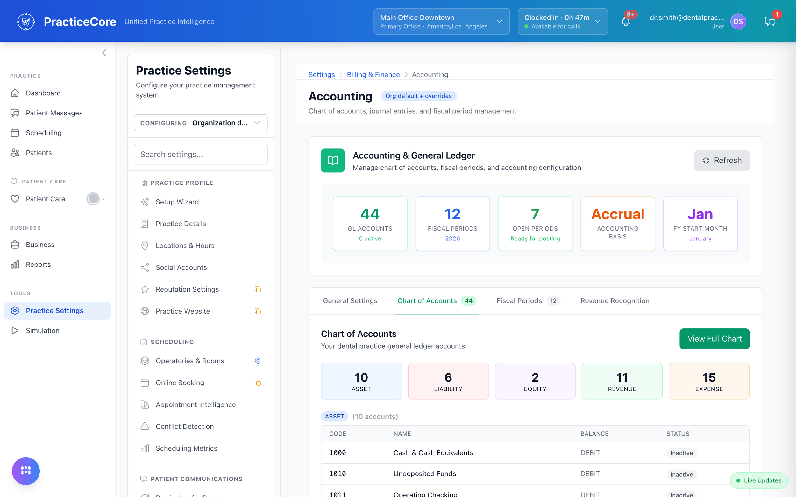This screenshot has height=497, width=796.
Task: Select Practice Settings in the sidebar
Action: (x=58, y=311)
